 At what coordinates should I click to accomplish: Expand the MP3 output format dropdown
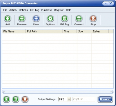[x=69, y=99]
